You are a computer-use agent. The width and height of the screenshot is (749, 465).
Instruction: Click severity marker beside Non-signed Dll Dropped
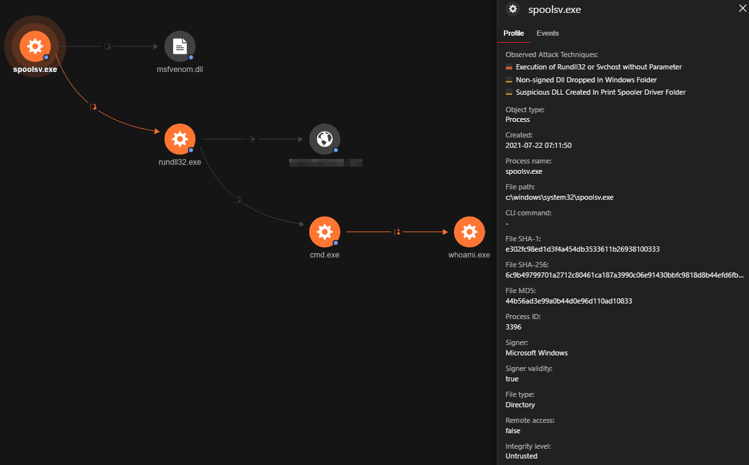[508, 80]
